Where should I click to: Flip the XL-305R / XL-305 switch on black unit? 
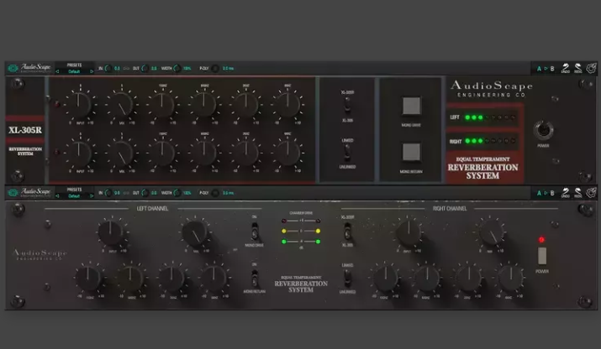tap(347, 231)
